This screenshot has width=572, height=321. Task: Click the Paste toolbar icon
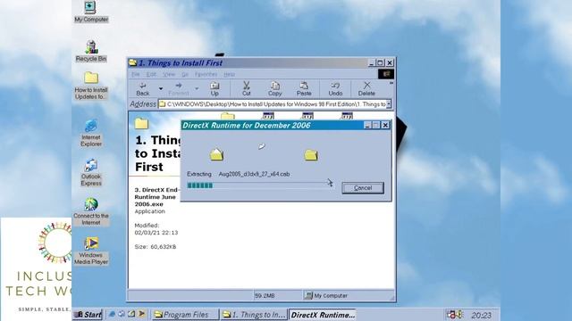click(x=304, y=89)
